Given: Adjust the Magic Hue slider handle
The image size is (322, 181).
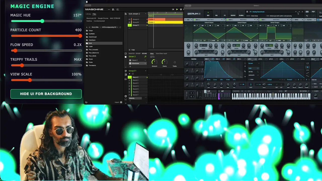Looking at the screenshot, I should 42,21.
